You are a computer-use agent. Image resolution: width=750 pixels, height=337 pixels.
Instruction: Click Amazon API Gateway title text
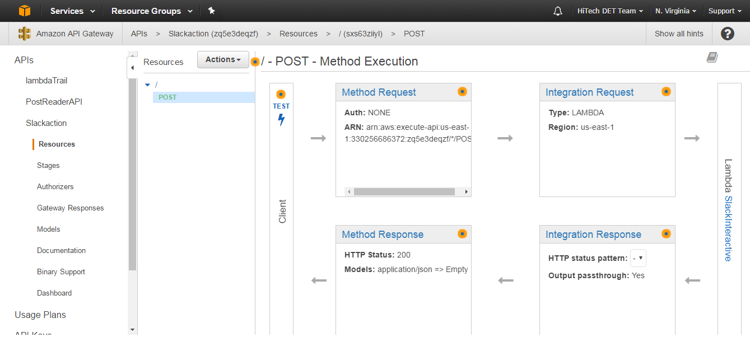point(75,34)
